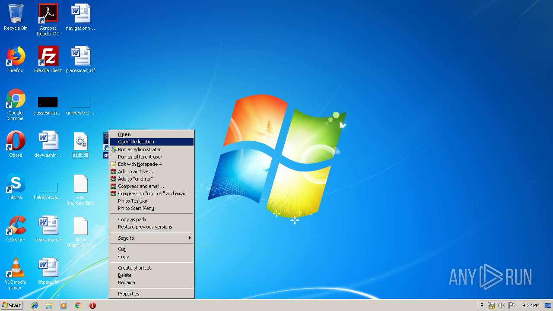Image resolution: width=553 pixels, height=311 pixels.
Task: Choose Open file location
Action: [151, 142]
